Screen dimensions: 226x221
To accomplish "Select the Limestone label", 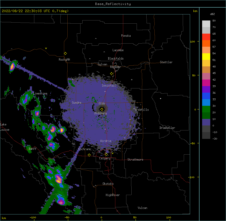I will (40, 93).
